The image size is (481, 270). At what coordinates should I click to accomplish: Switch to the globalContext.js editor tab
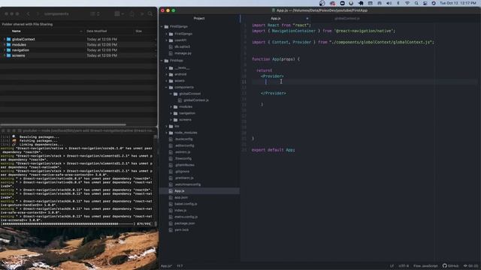[347, 18]
